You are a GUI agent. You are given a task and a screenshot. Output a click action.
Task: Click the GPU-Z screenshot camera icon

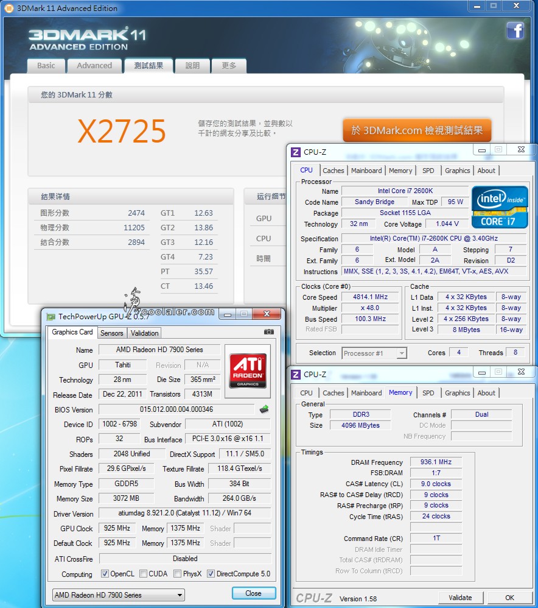click(x=269, y=332)
